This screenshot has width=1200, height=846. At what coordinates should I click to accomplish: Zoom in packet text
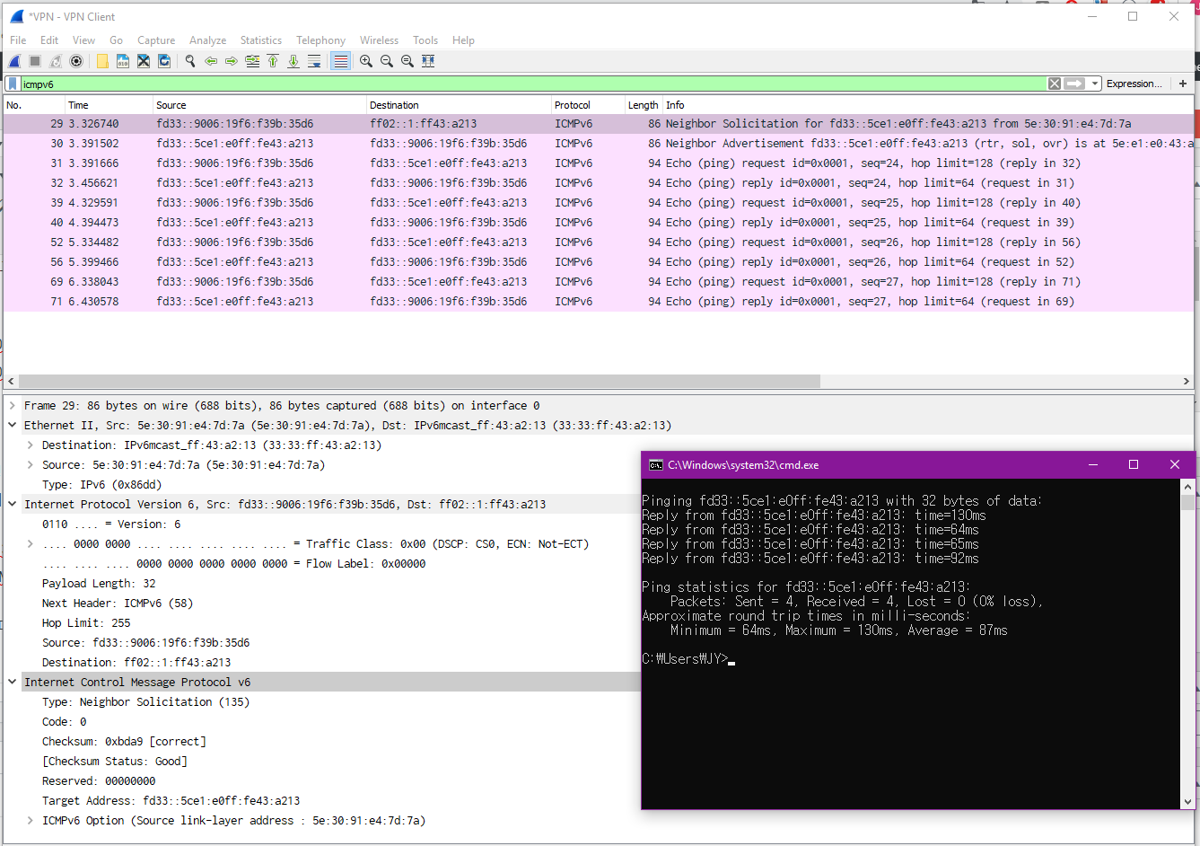point(366,61)
